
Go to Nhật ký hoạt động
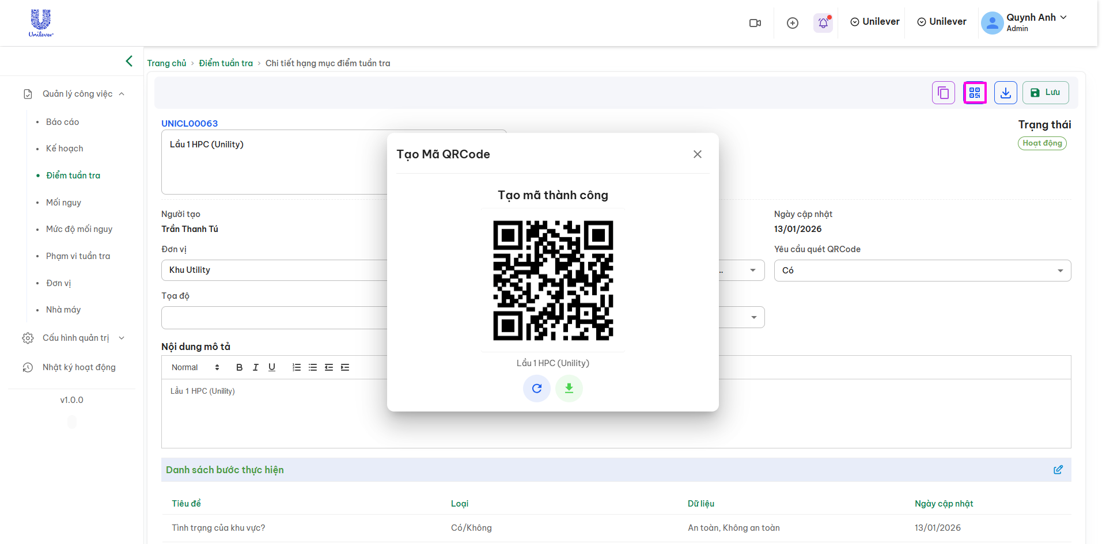[79, 367]
